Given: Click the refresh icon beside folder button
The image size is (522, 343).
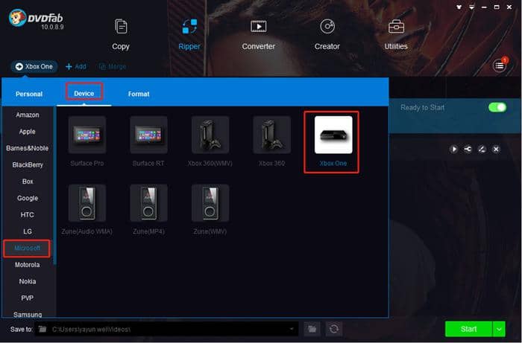Looking at the screenshot, I should pyautogui.click(x=334, y=329).
